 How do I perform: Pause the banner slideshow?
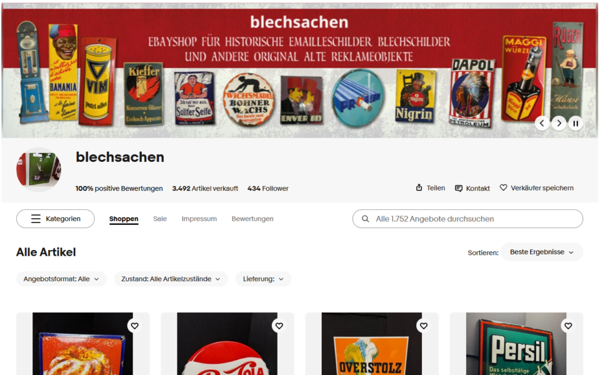pyautogui.click(x=576, y=123)
